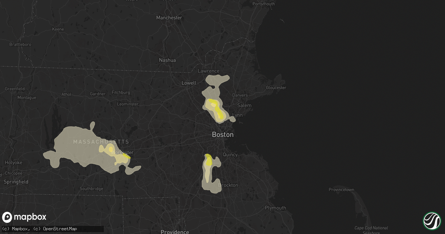Click the Cape Cod National Seashore label
This screenshot has width=445, height=234.
[371, 230]
